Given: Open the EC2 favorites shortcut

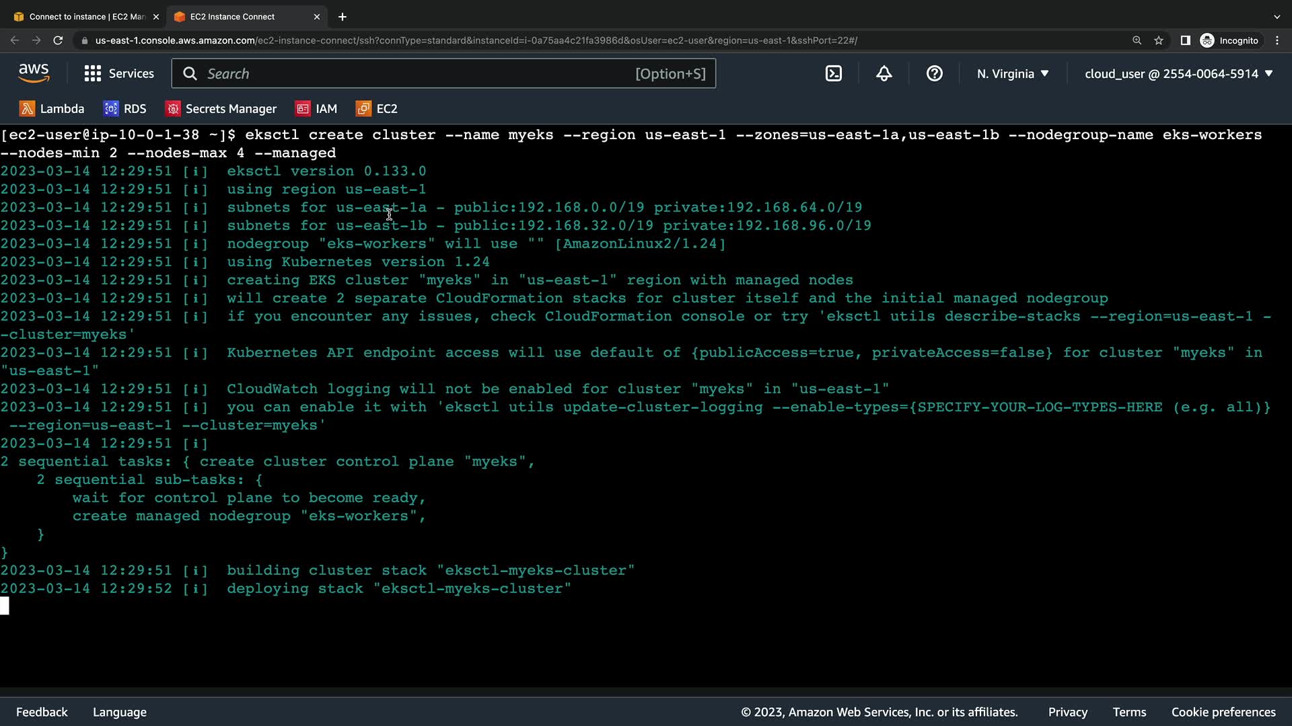Looking at the screenshot, I should click(x=377, y=109).
